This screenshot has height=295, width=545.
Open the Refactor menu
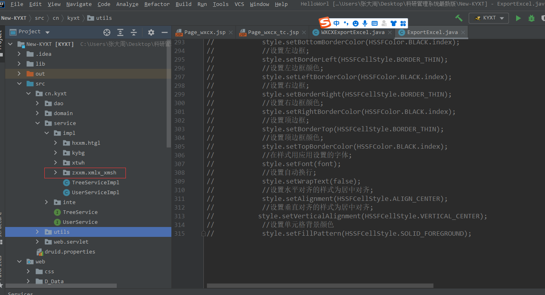tap(157, 4)
